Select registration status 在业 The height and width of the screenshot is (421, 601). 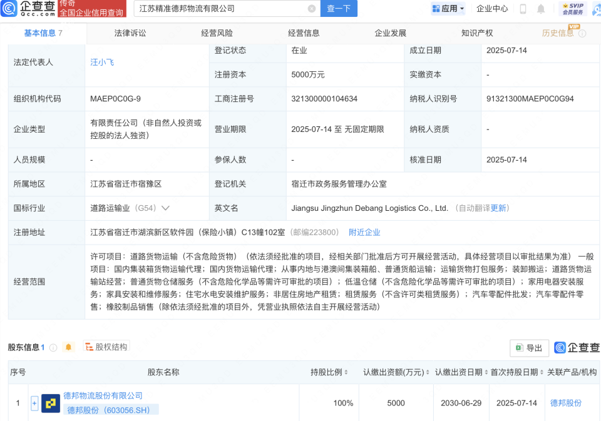[x=299, y=51]
